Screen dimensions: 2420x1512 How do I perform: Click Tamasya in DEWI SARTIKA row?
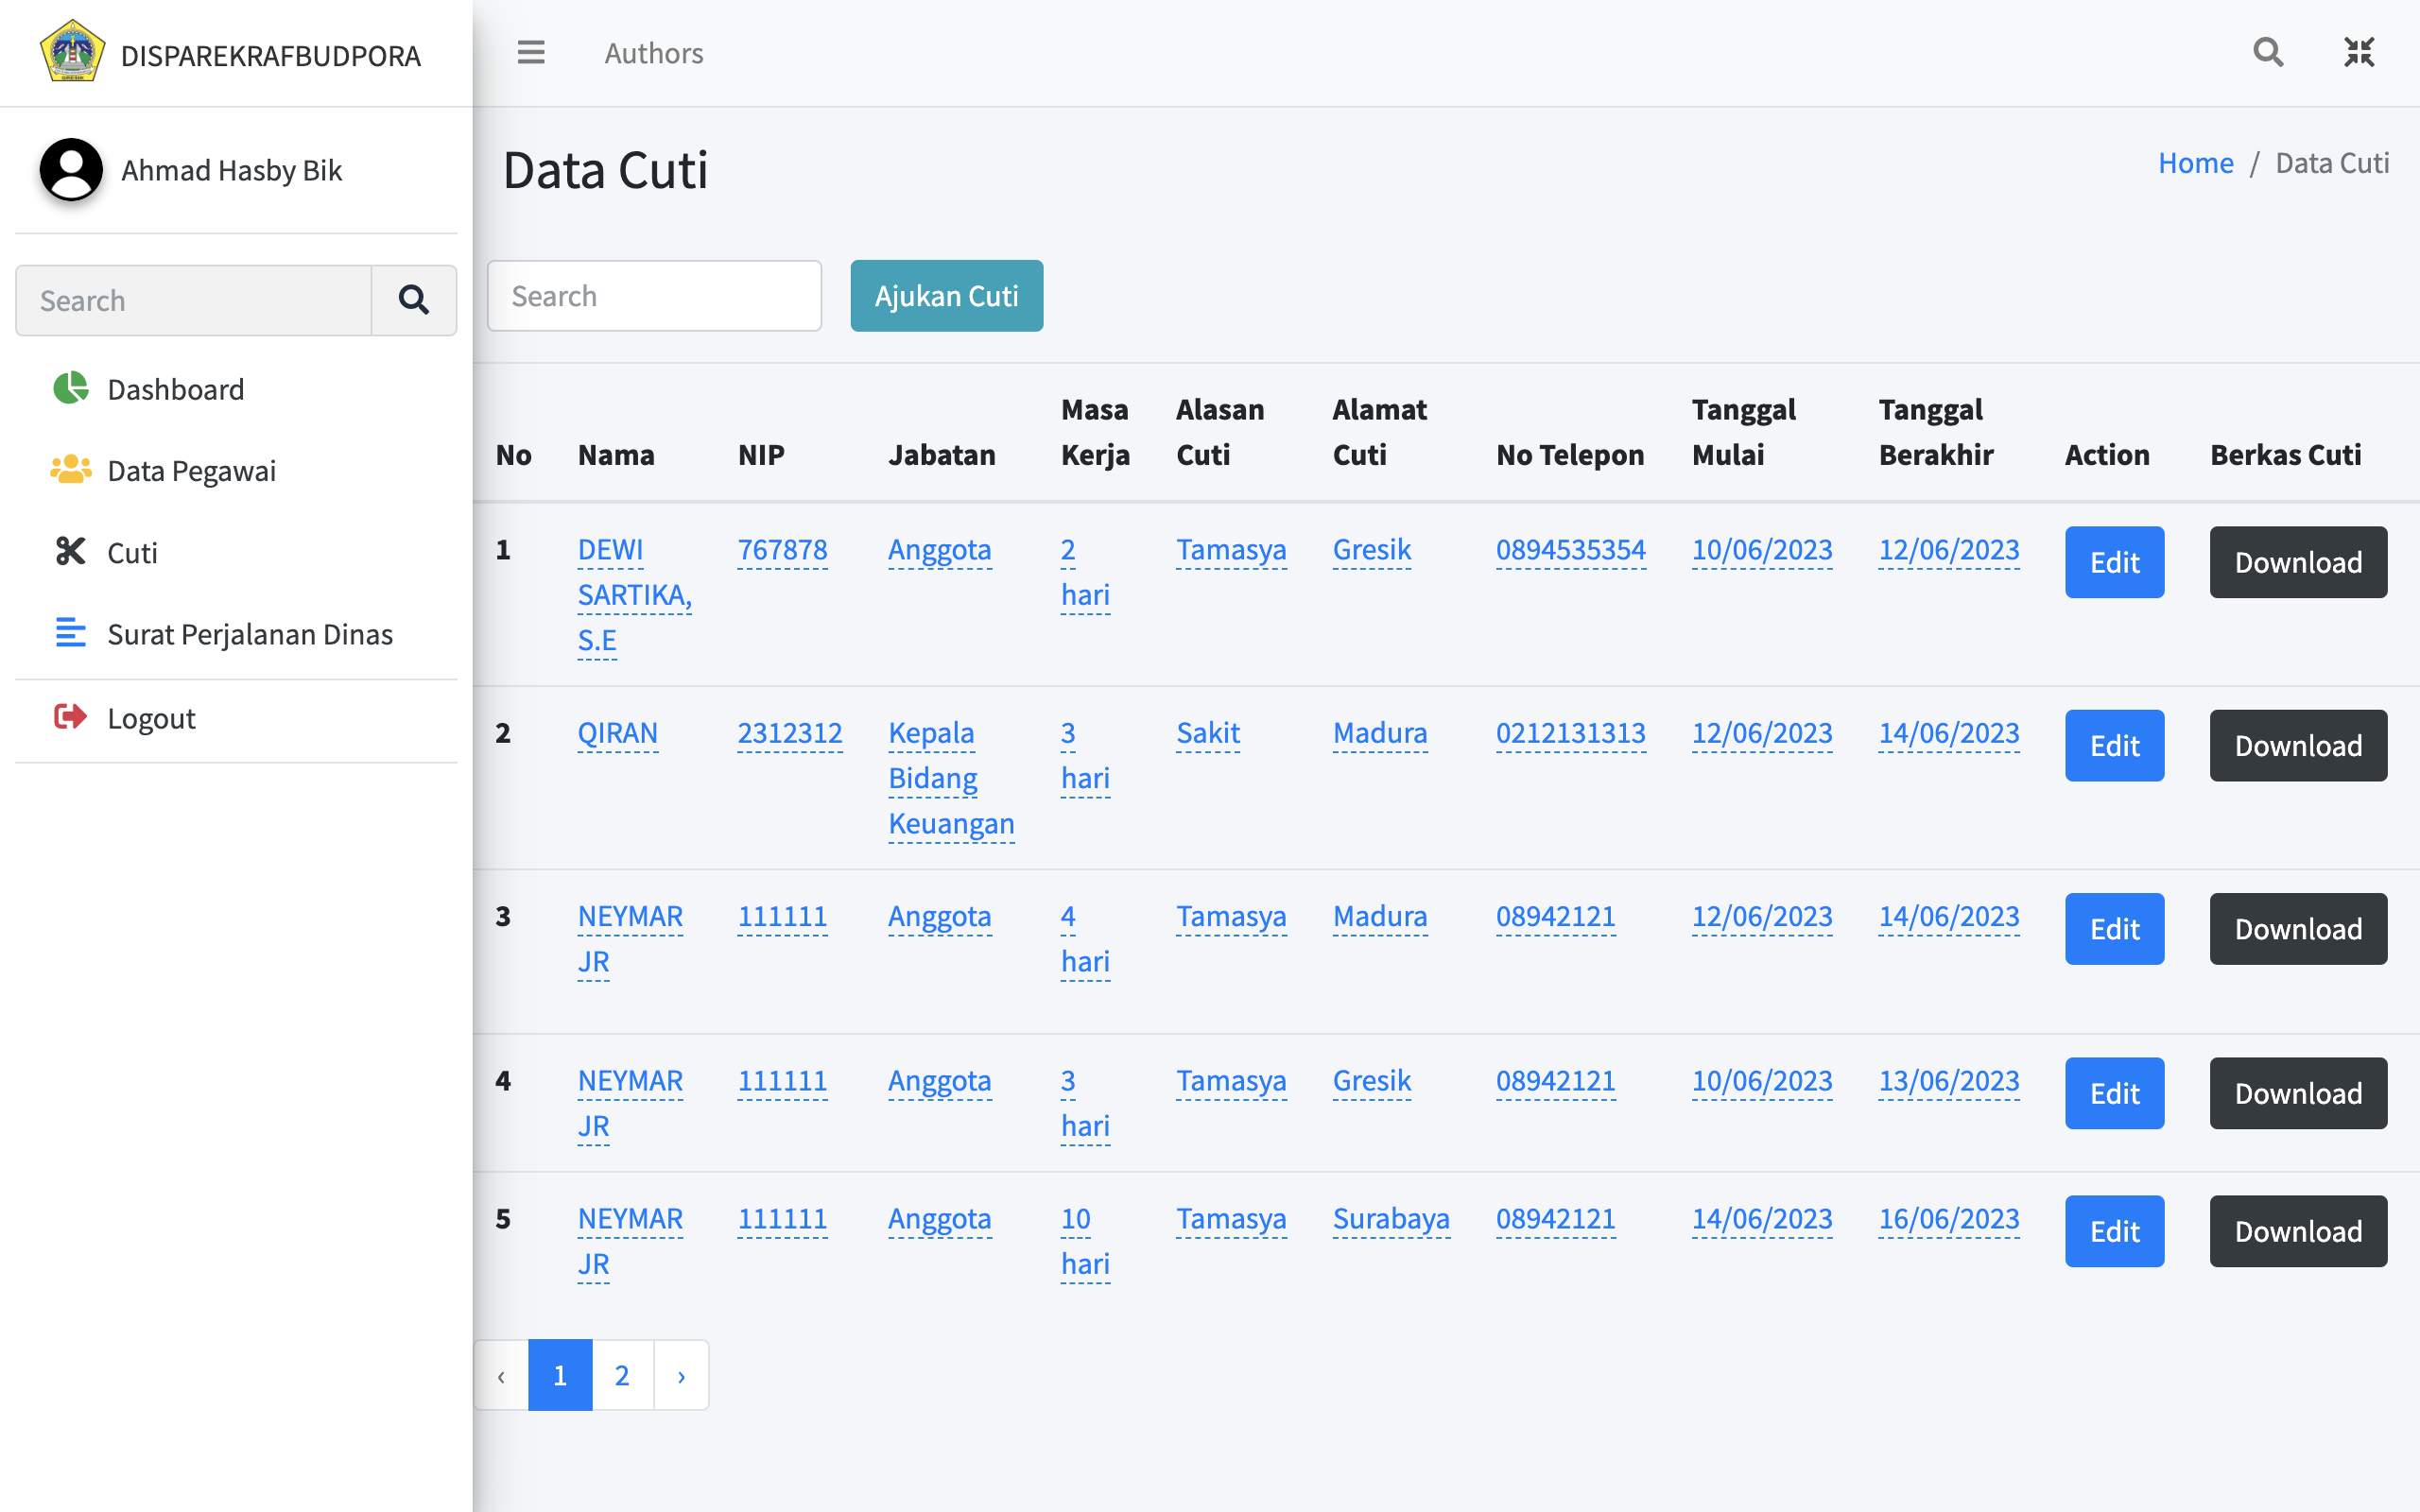pos(1231,550)
